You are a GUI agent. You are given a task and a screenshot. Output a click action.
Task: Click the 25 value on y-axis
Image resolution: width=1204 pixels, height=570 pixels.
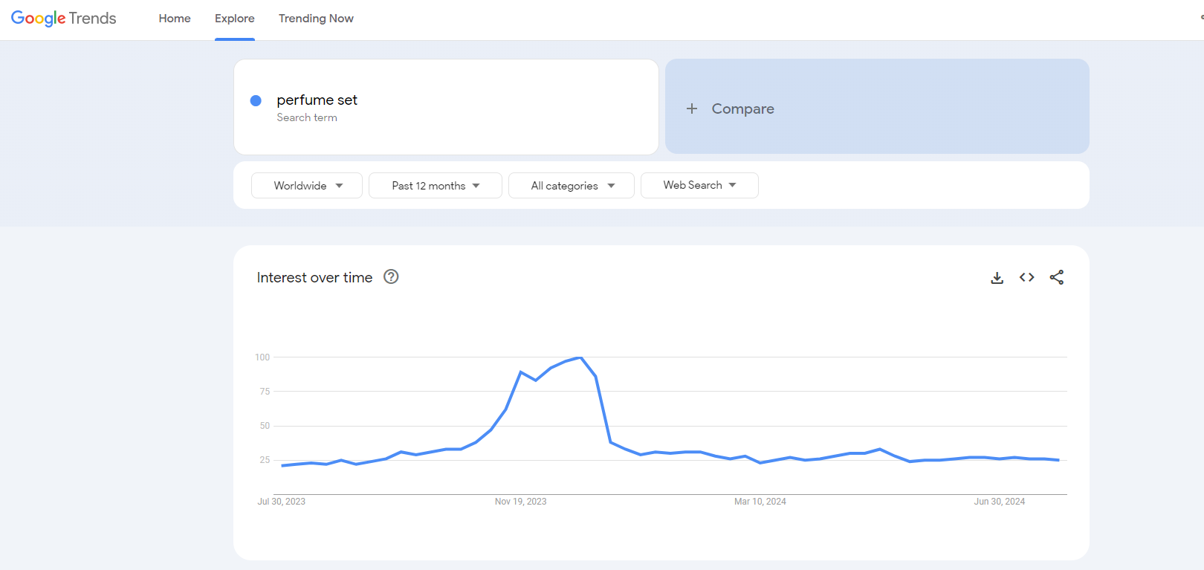click(x=265, y=460)
